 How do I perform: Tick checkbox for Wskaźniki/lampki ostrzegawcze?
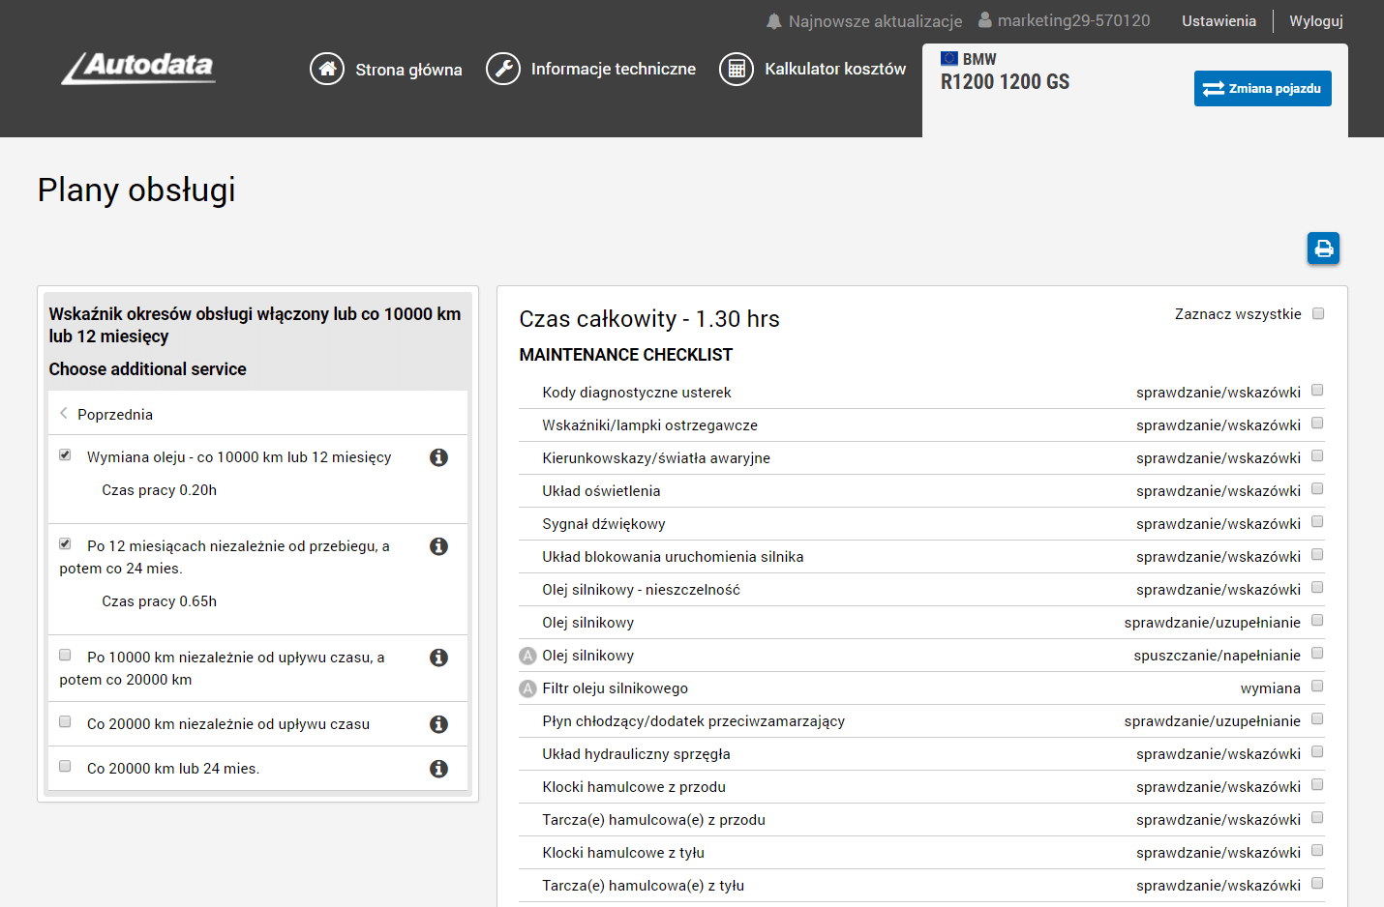[x=1317, y=424]
